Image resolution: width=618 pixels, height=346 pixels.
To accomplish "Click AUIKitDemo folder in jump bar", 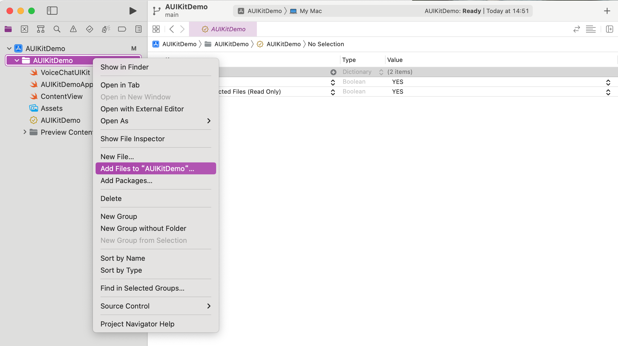I will pyautogui.click(x=226, y=44).
